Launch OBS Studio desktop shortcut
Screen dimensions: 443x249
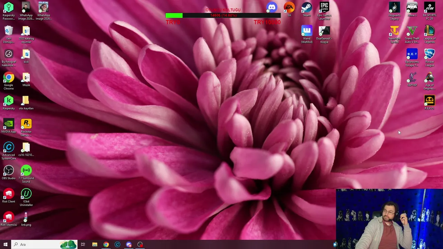click(x=9, y=172)
